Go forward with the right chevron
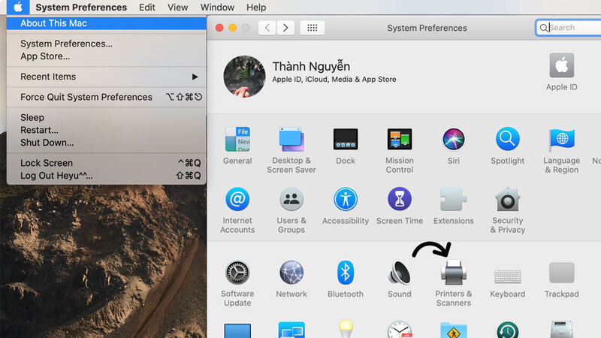The height and width of the screenshot is (338, 601). 285,28
